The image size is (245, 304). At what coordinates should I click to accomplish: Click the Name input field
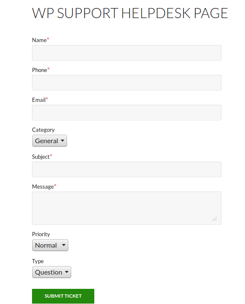tap(127, 53)
